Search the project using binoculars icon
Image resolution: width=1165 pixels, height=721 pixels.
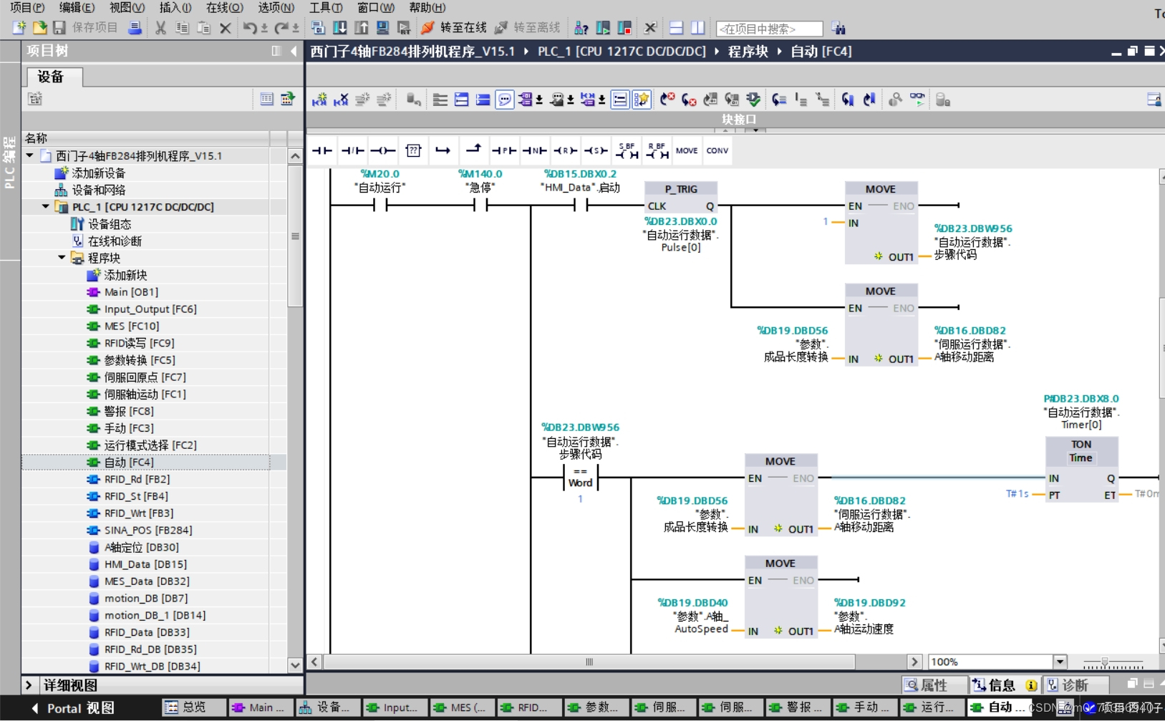(838, 29)
